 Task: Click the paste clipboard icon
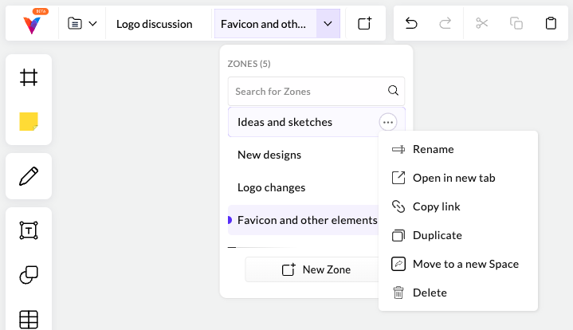[551, 23]
